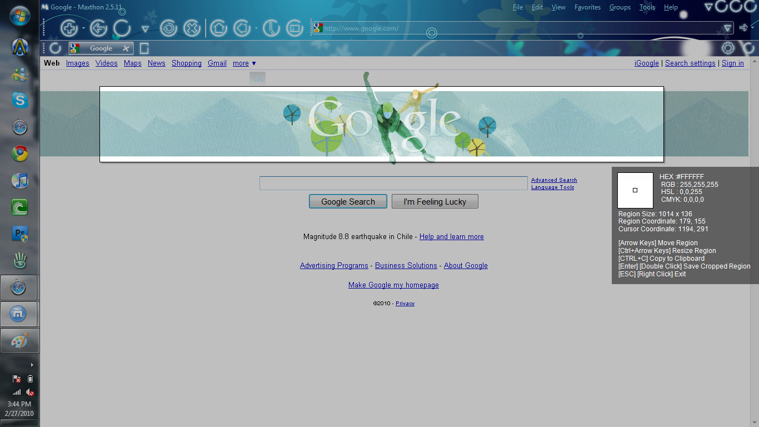Expand the address bar URL dropdown
The image size is (759, 427).
point(727,27)
